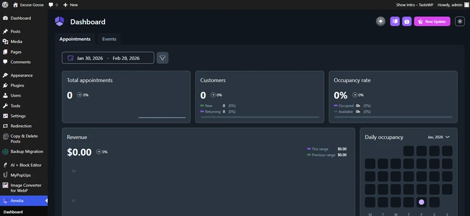
Task: Open Copy & Delete Posts menu
Action: click(x=24, y=138)
